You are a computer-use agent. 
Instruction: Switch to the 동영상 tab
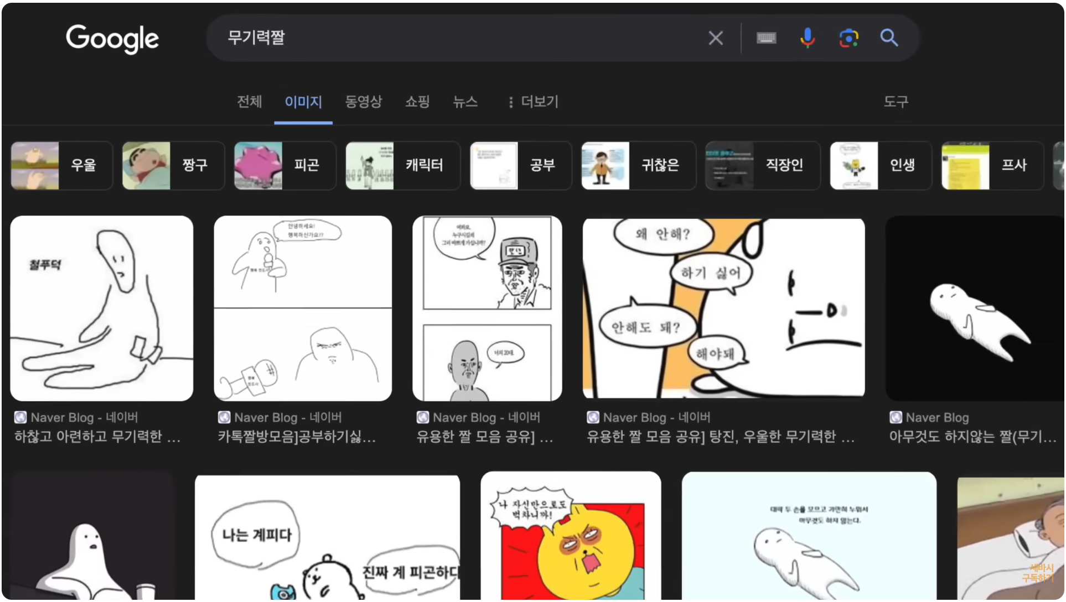click(x=363, y=102)
